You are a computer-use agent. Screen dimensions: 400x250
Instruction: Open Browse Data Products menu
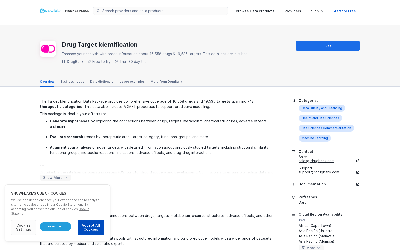coord(255,11)
